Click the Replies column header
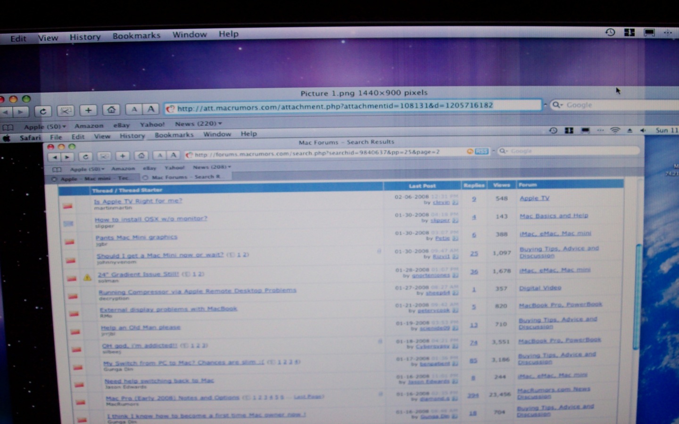 pos(474,186)
